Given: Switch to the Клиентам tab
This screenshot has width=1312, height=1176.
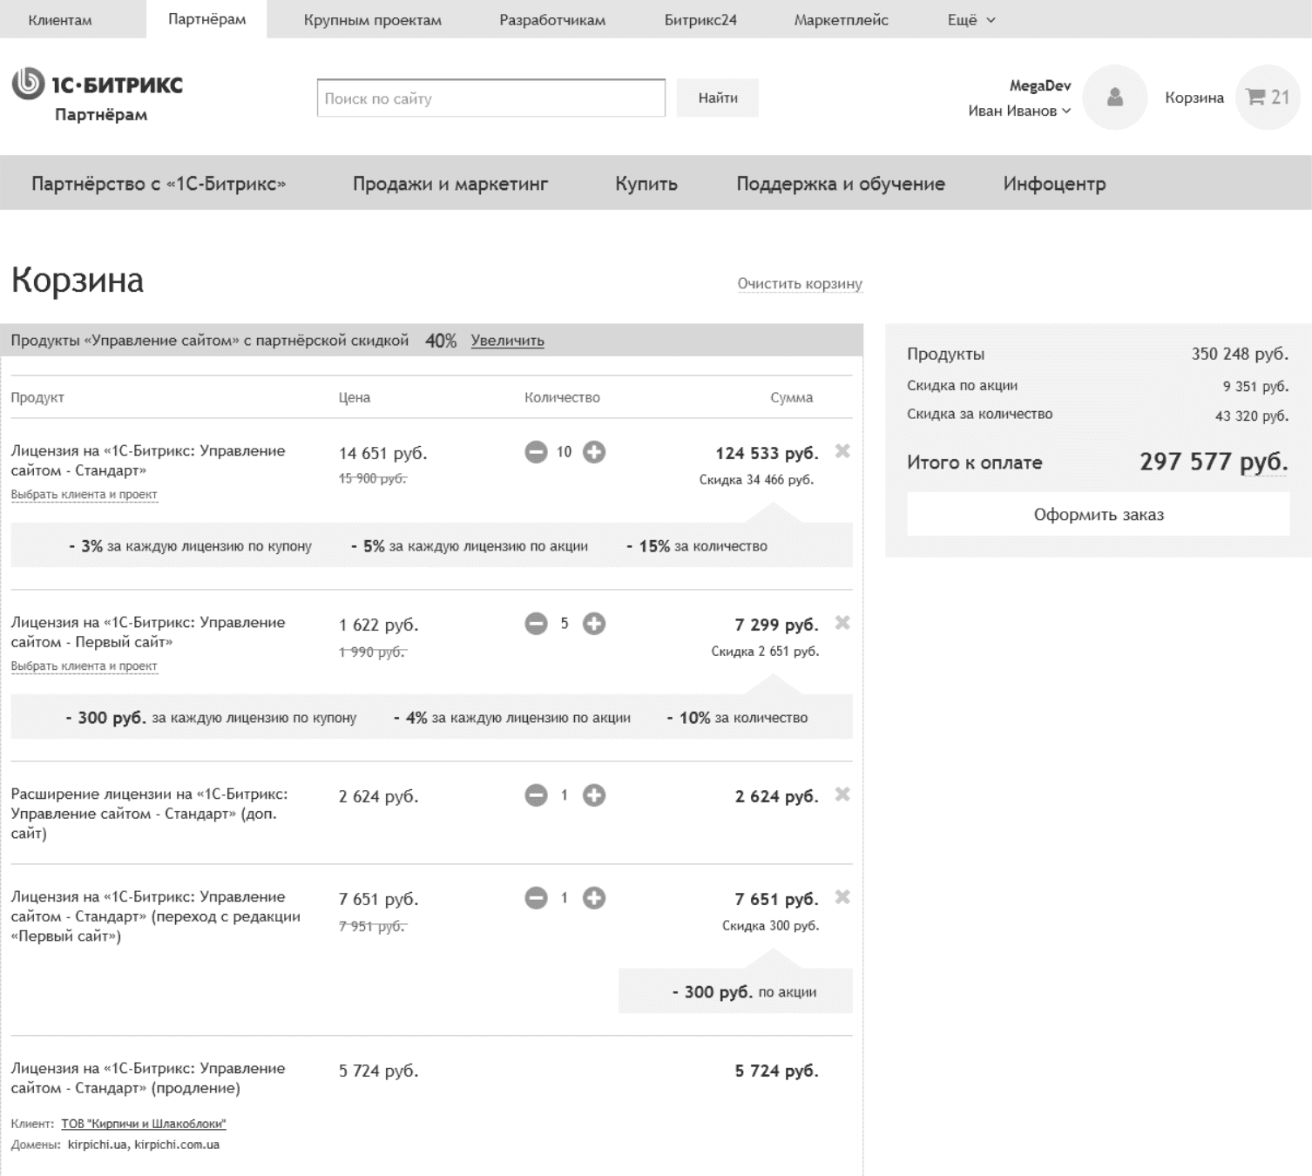Looking at the screenshot, I should (x=60, y=20).
